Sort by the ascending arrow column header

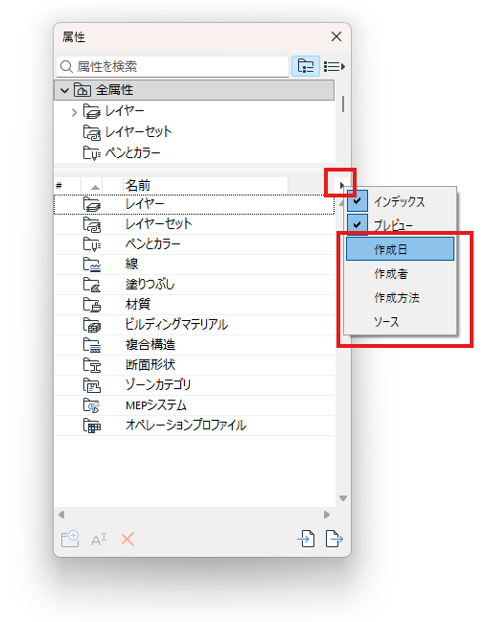95,186
